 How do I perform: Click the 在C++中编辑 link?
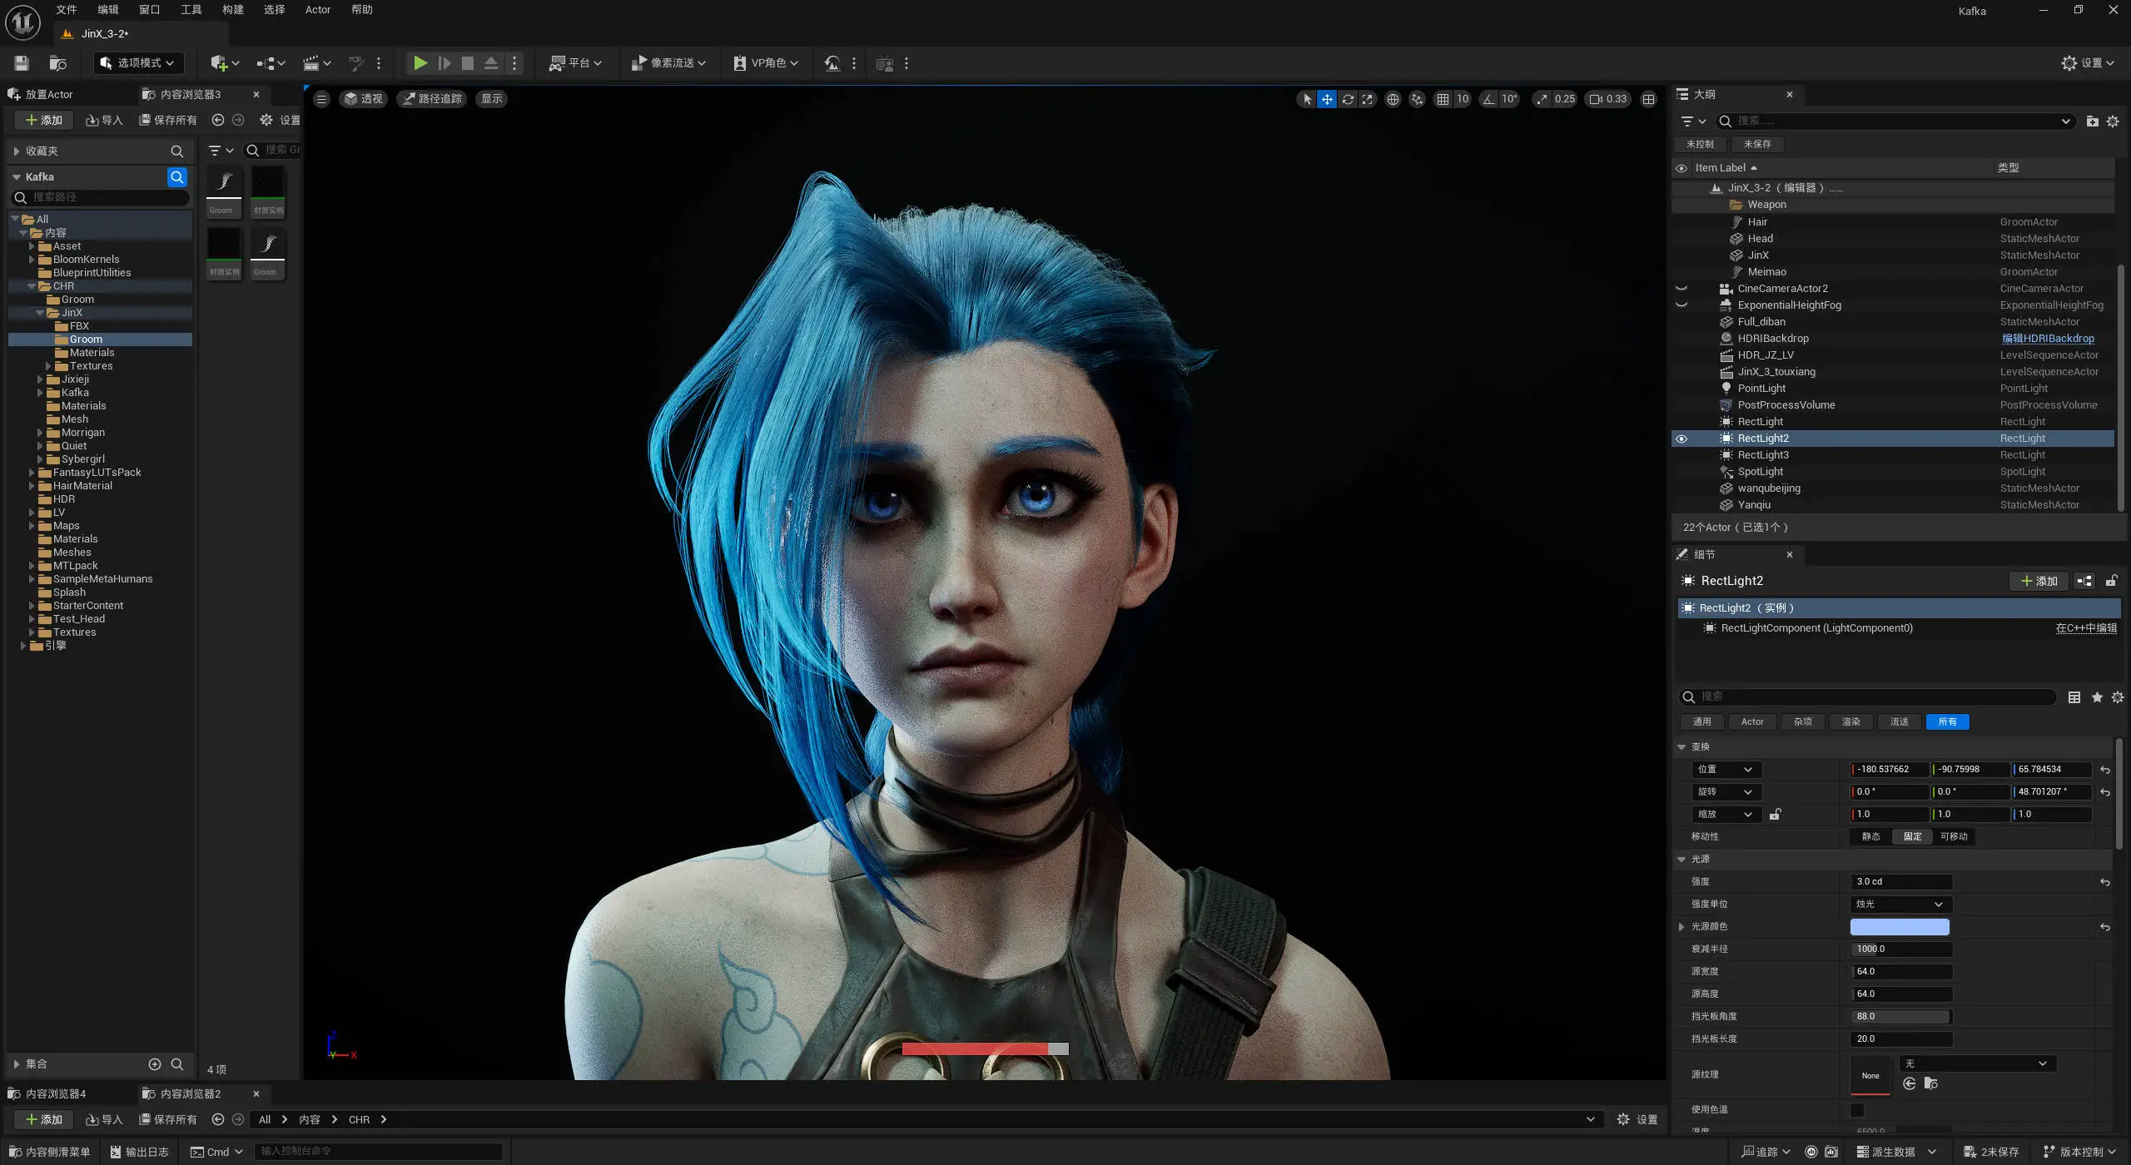[x=2086, y=628]
